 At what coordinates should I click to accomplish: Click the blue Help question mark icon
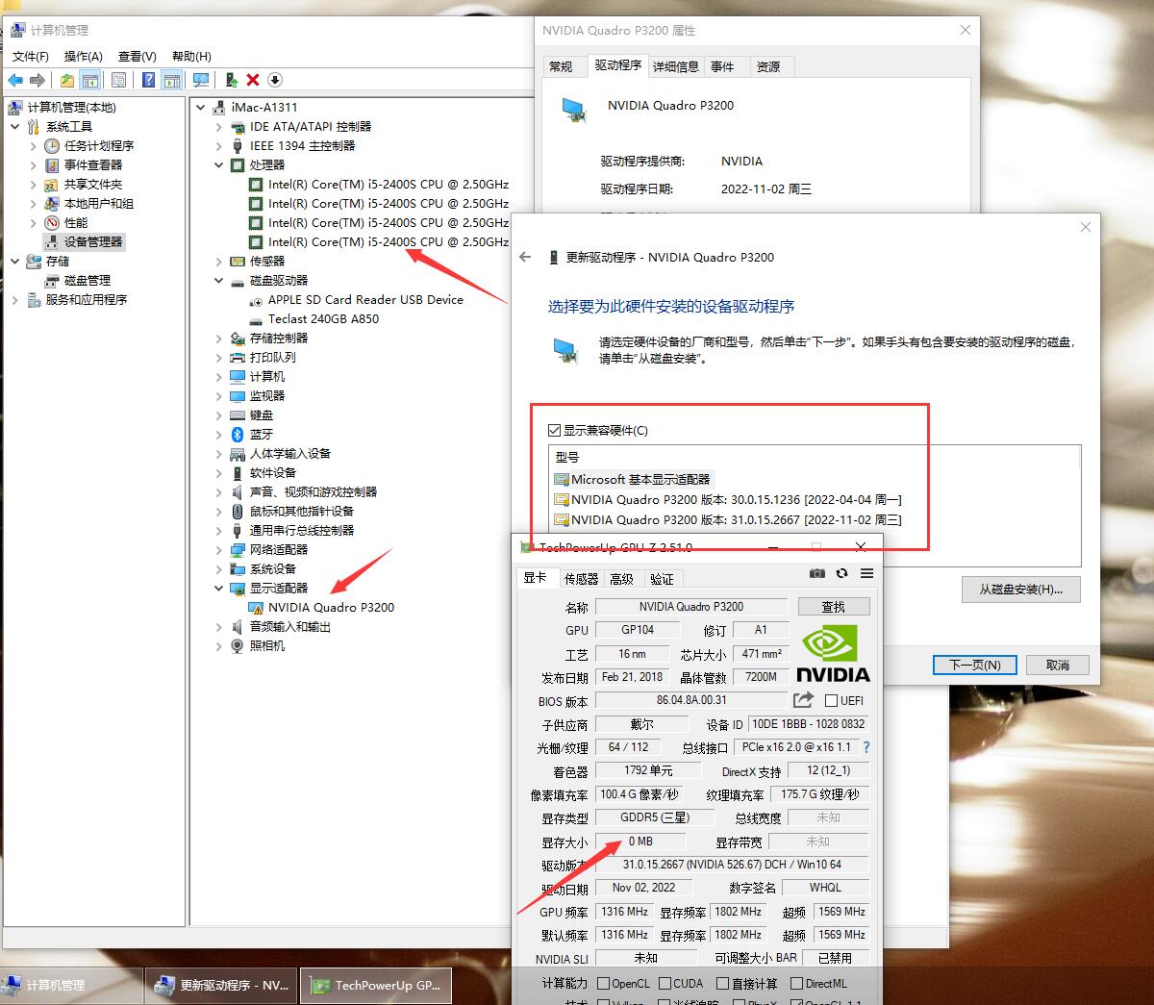149,80
